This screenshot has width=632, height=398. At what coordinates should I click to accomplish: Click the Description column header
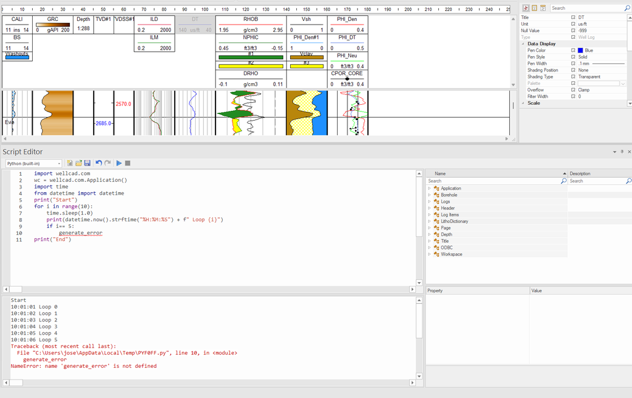[x=580, y=174]
